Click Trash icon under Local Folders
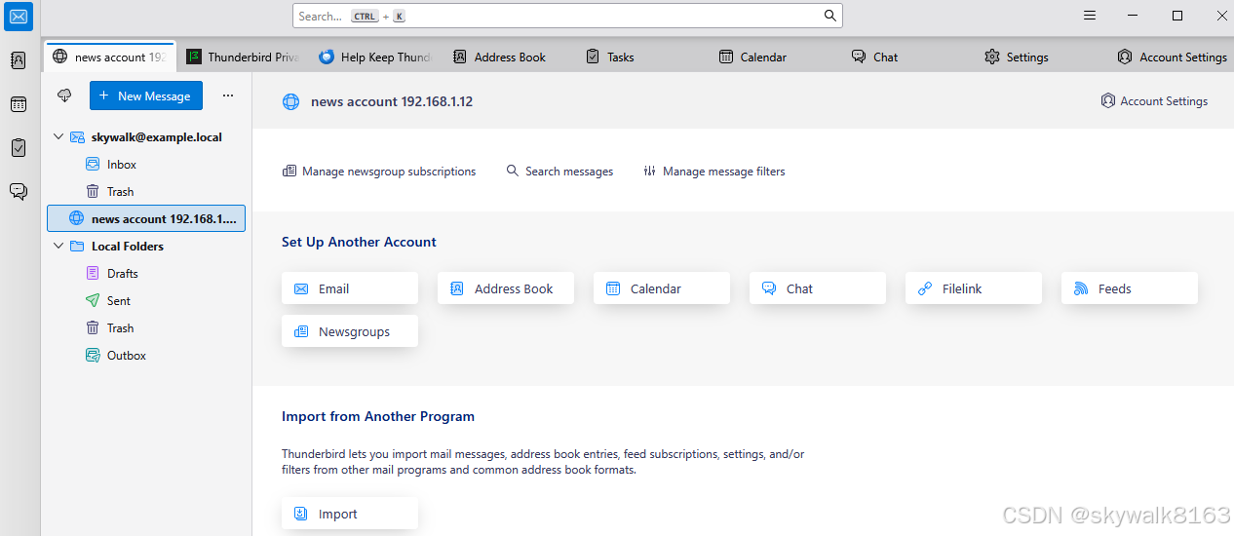Screen dimensions: 1234x536 click(93, 328)
